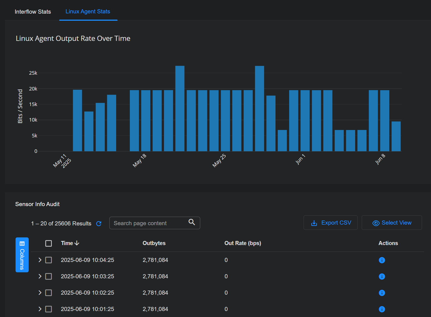Image resolution: width=431 pixels, height=317 pixels.
Task: Click the Export CSV button
Action: (331, 223)
